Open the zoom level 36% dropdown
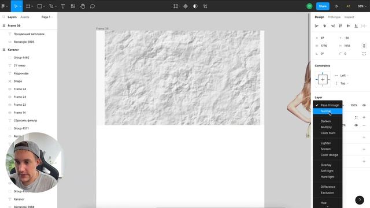370x208 pixels. (x=362, y=6)
